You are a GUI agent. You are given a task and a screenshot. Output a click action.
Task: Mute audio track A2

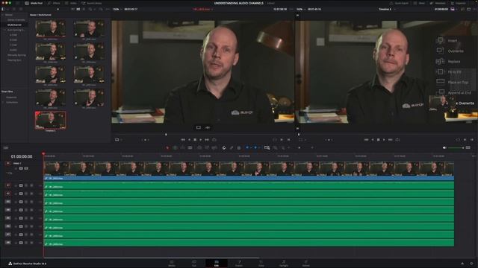click(x=31, y=194)
